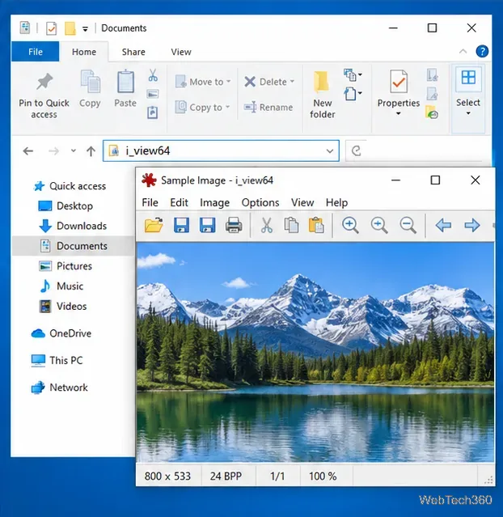Image resolution: width=503 pixels, height=517 pixels.
Task: Open IrfanView Edit menu
Action: tap(179, 202)
